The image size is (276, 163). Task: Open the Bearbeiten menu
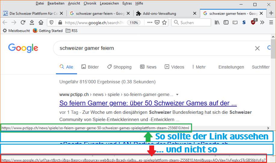point(56,3)
